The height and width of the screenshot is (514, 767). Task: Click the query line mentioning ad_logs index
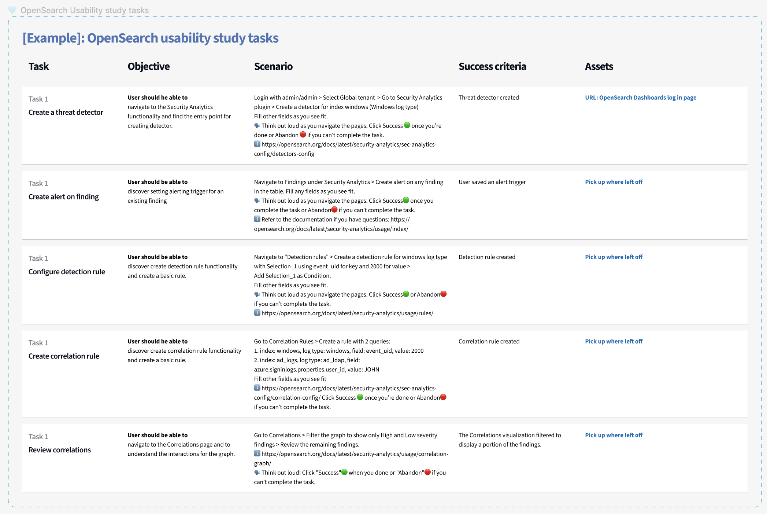point(316,365)
